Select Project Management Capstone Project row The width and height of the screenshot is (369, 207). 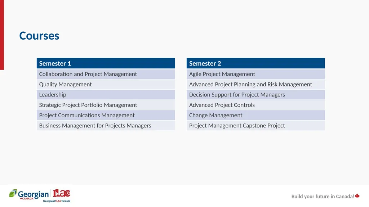(255, 126)
